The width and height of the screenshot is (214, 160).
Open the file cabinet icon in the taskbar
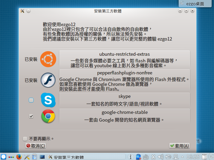point(35,157)
